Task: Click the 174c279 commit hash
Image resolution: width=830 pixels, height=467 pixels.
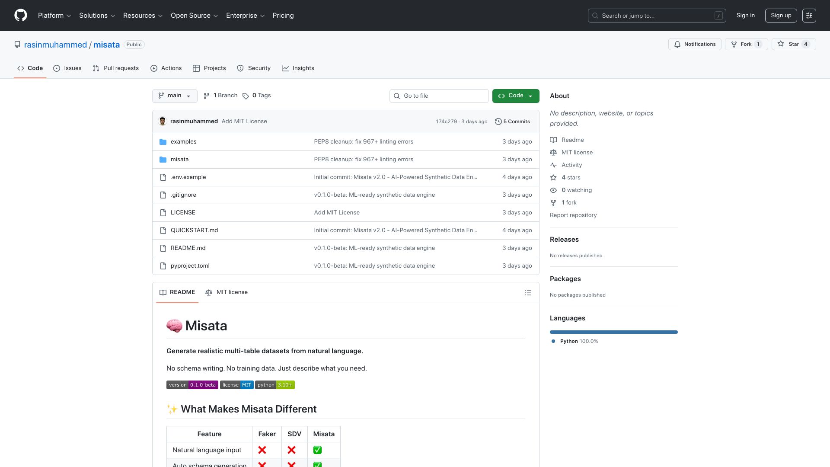Action: click(x=446, y=122)
